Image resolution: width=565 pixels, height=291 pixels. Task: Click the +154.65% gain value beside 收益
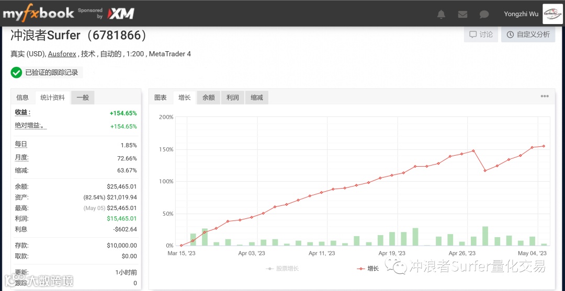pyautogui.click(x=123, y=113)
